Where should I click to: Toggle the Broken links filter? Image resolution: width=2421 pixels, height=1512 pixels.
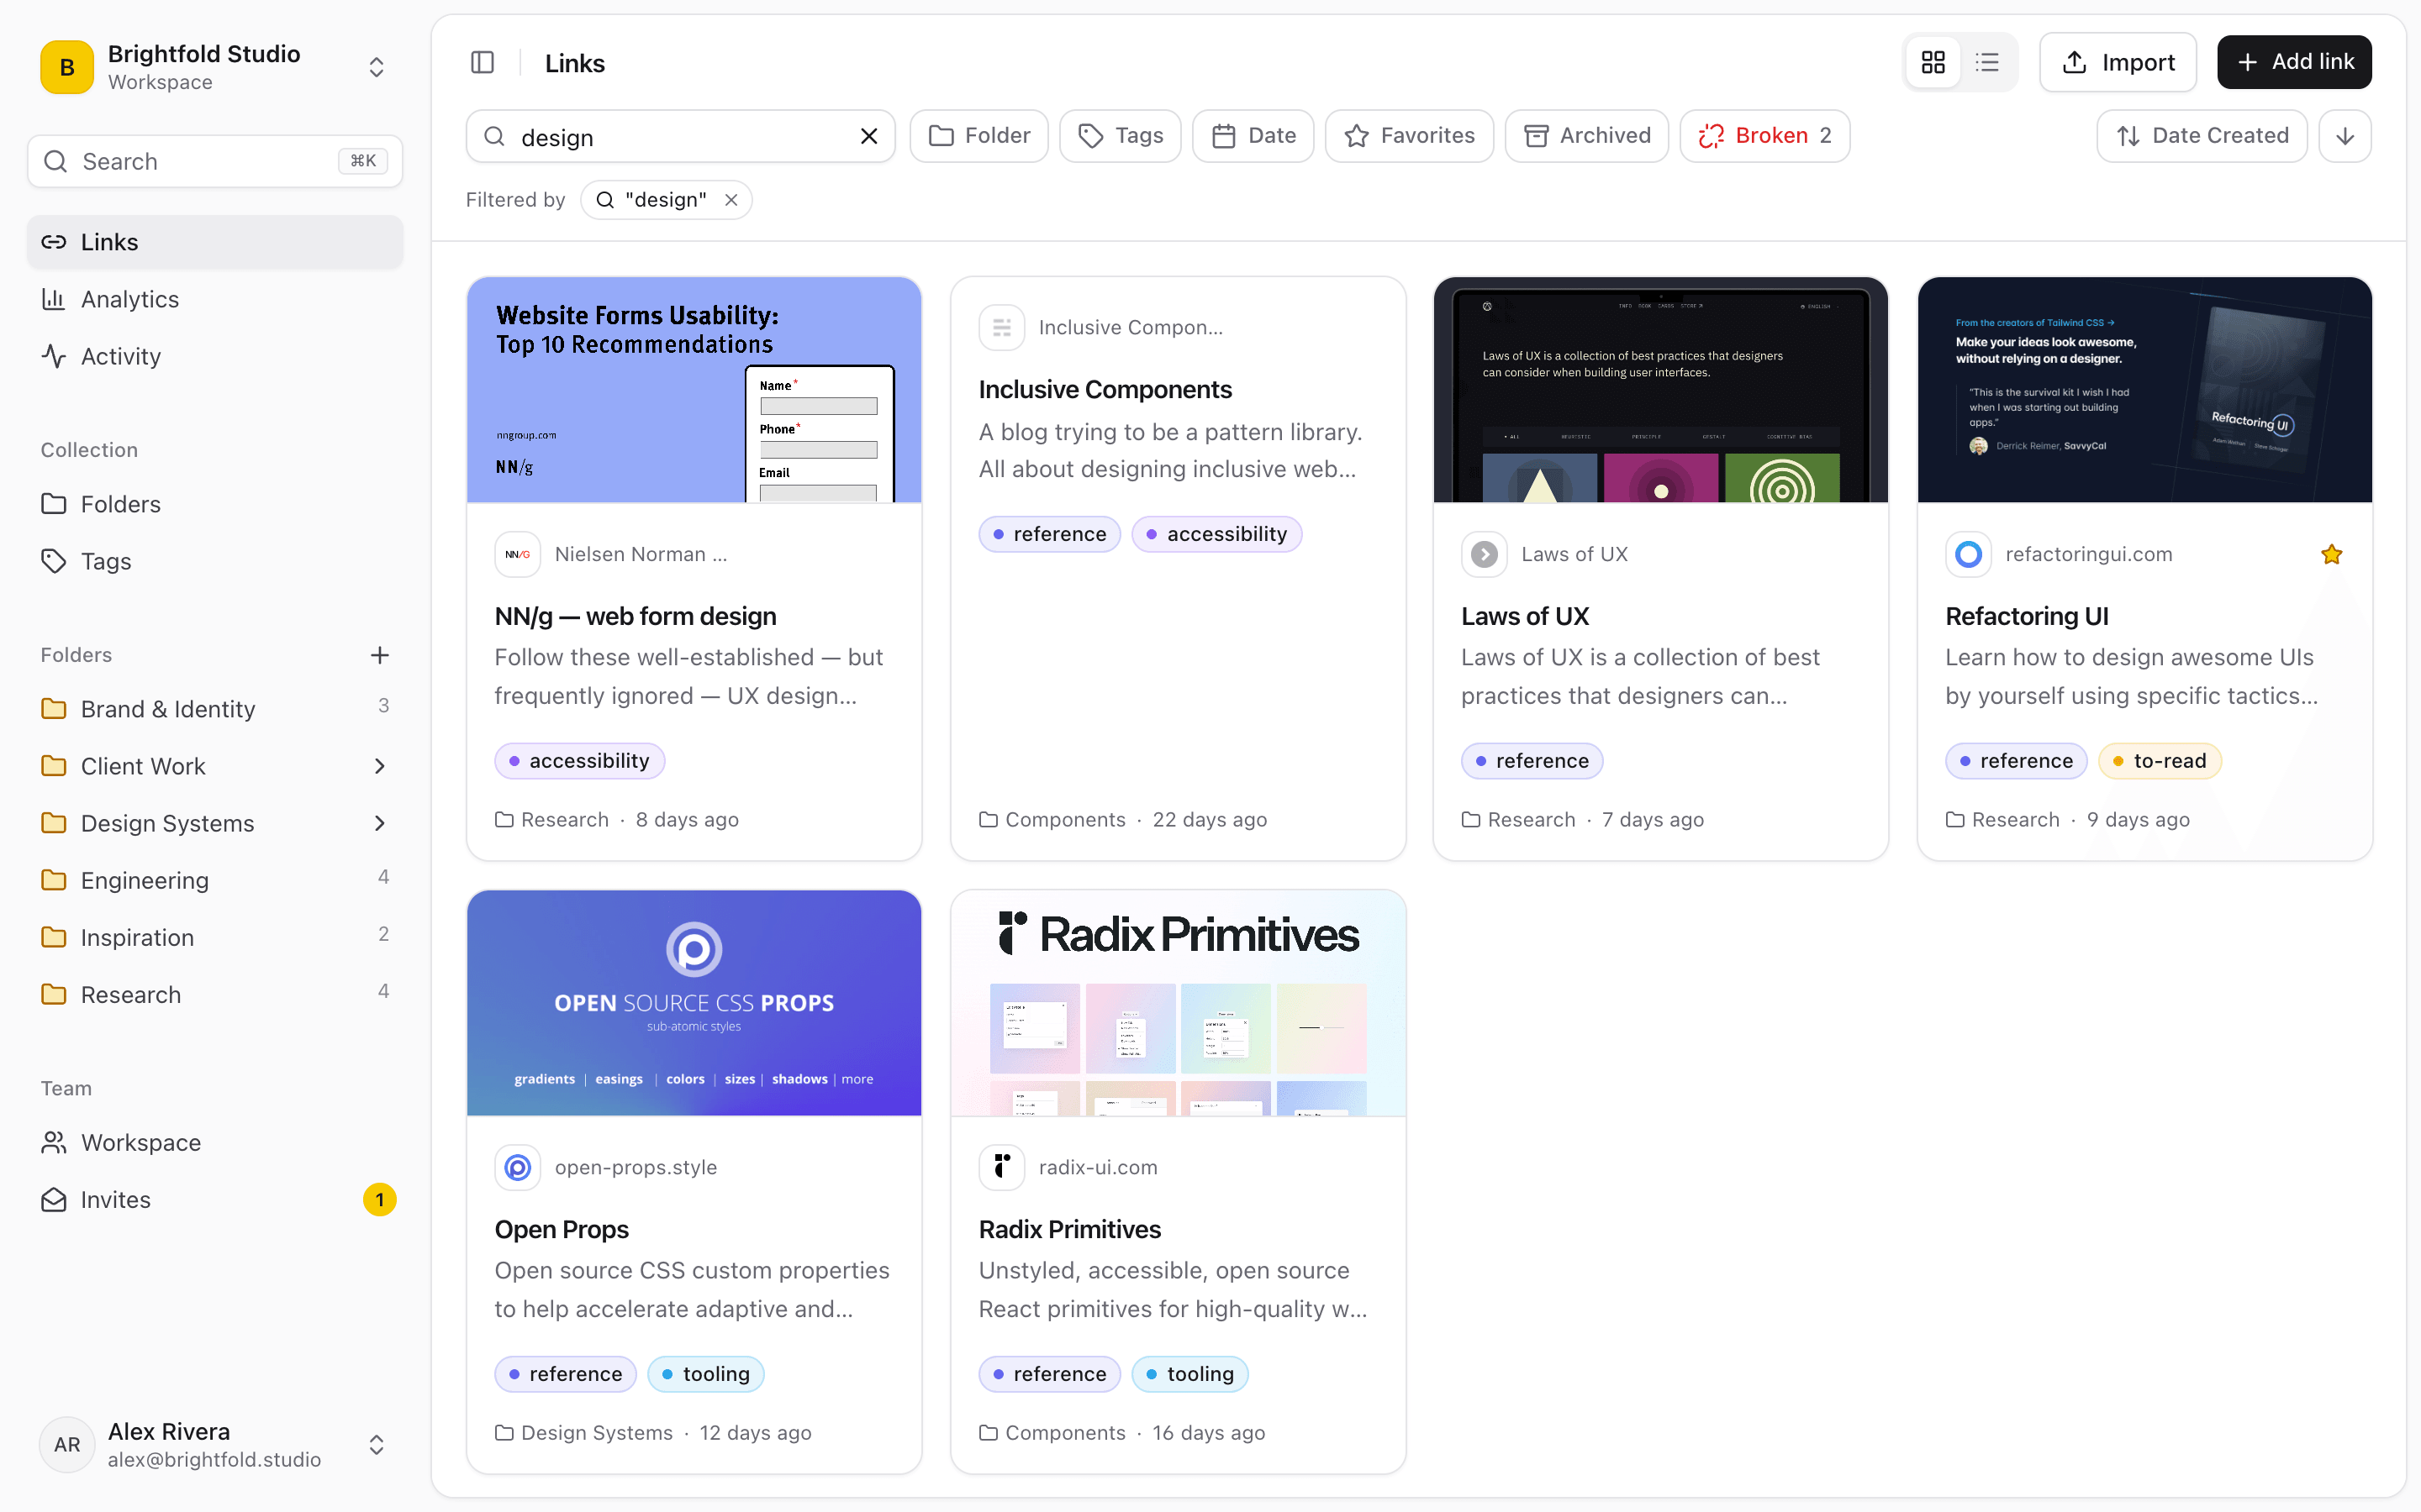pyautogui.click(x=1764, y=136)
